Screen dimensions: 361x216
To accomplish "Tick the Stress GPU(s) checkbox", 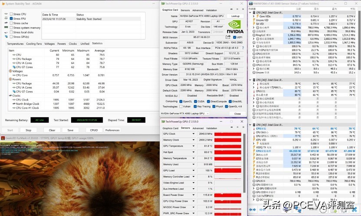I will pyautogui.click(x=11, y=36).
